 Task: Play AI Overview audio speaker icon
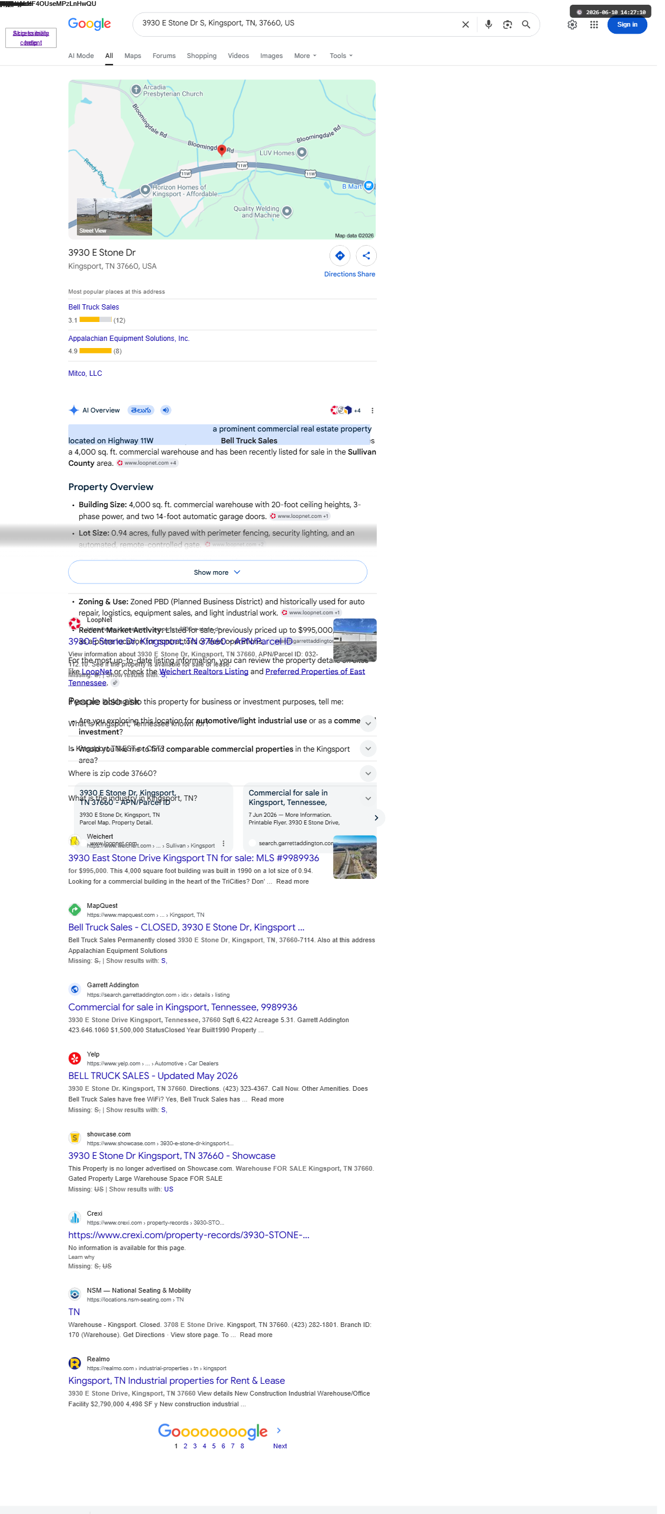166,410
